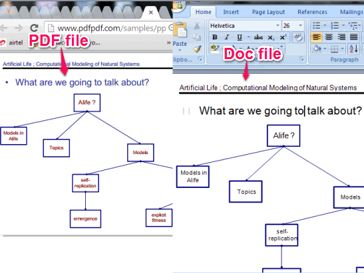Select the Format Painter brush
Viewport: 364px width, 273px height.
(198, 48)
